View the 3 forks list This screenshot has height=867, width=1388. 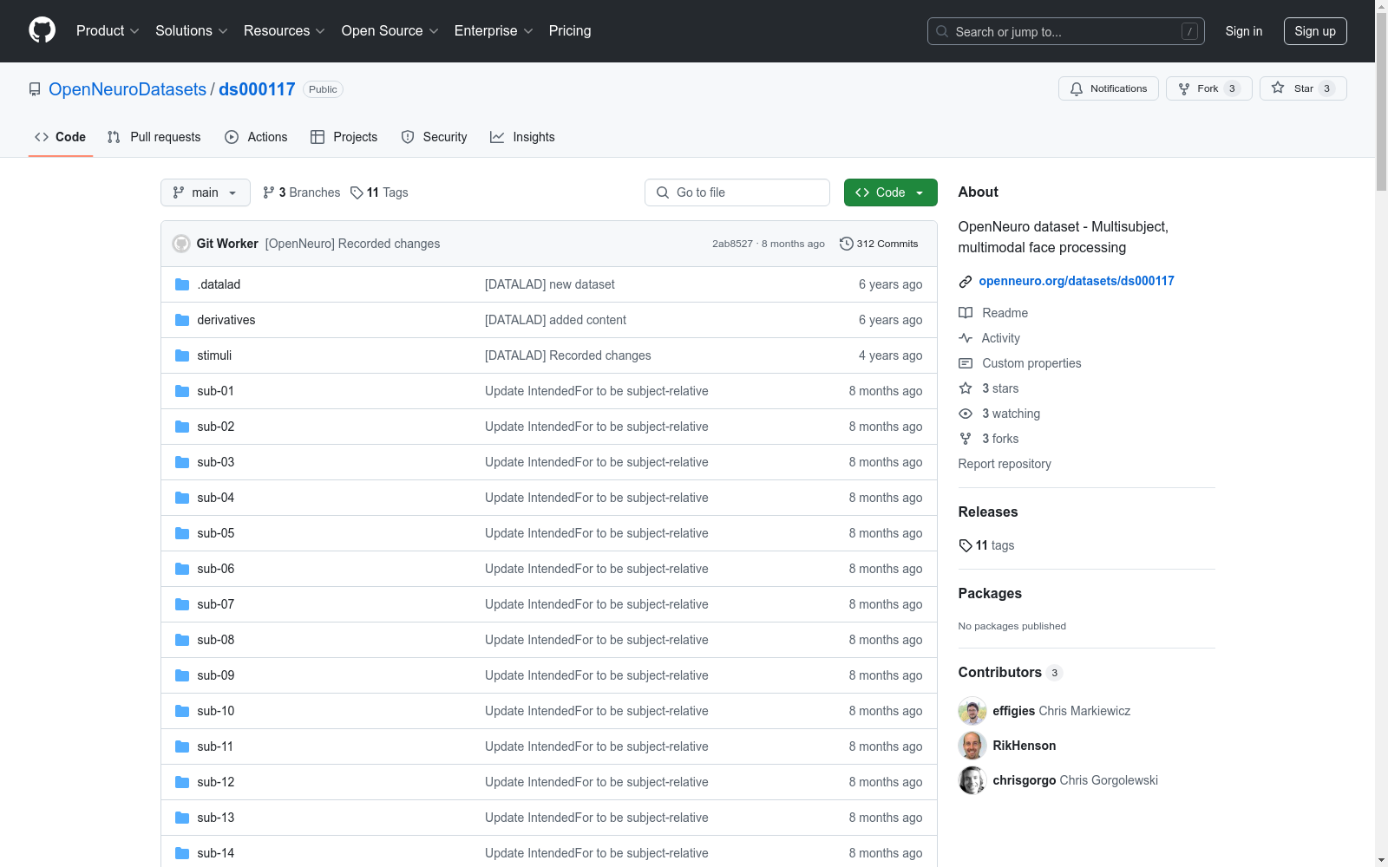coord(989,439)
